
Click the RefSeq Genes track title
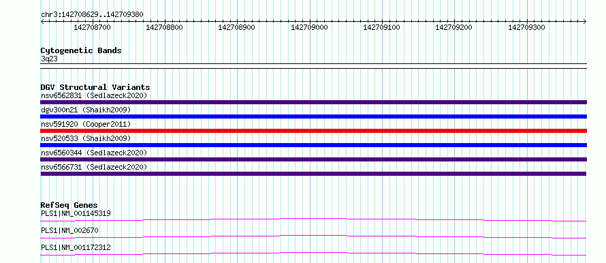click(69, 205)
